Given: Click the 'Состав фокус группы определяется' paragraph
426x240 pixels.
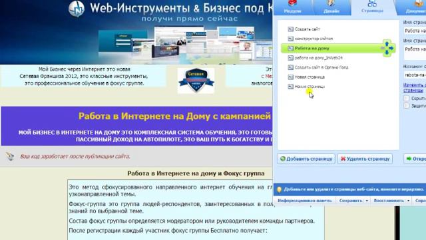Looking at the screenshot, I should pos(192,221).
